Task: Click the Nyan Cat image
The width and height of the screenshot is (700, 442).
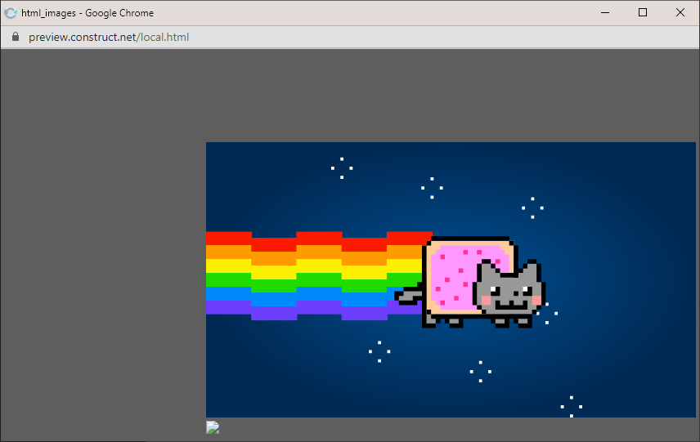Action: click(x=451, y=279)
